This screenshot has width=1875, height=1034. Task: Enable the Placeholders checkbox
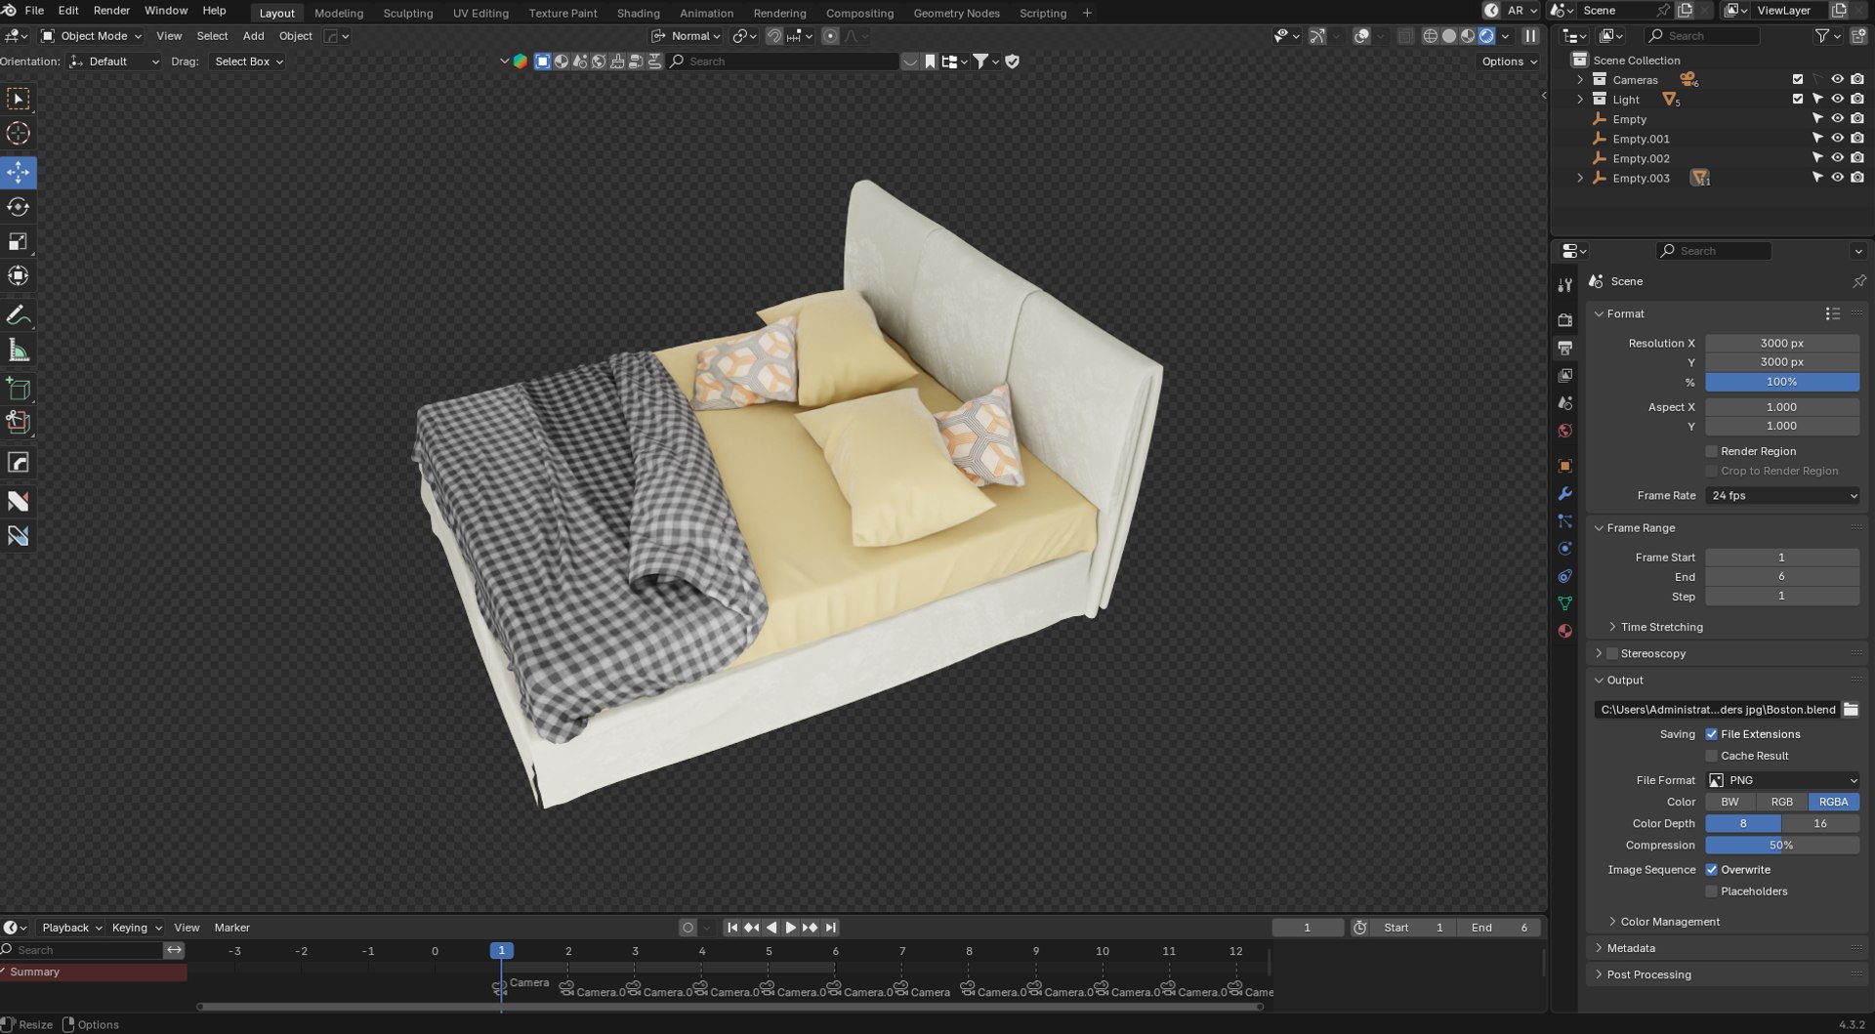tap(1711, 891)
